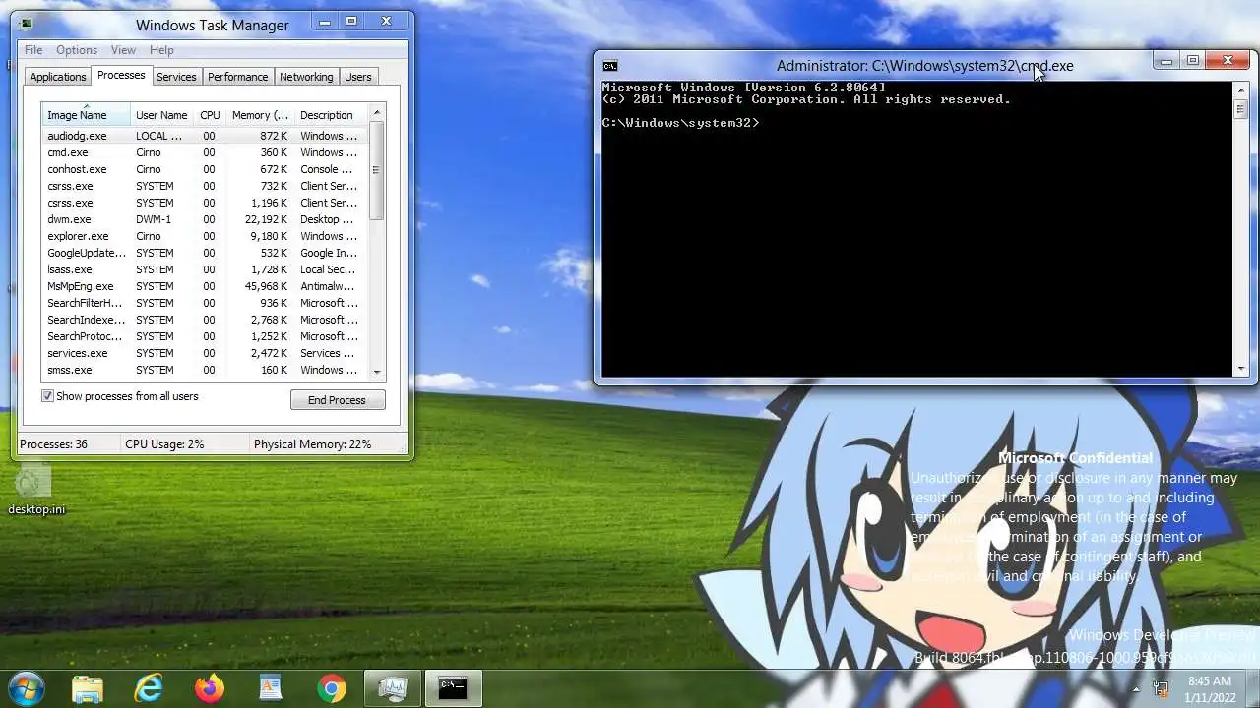Minimize the Task Manager window

point(326,21)
